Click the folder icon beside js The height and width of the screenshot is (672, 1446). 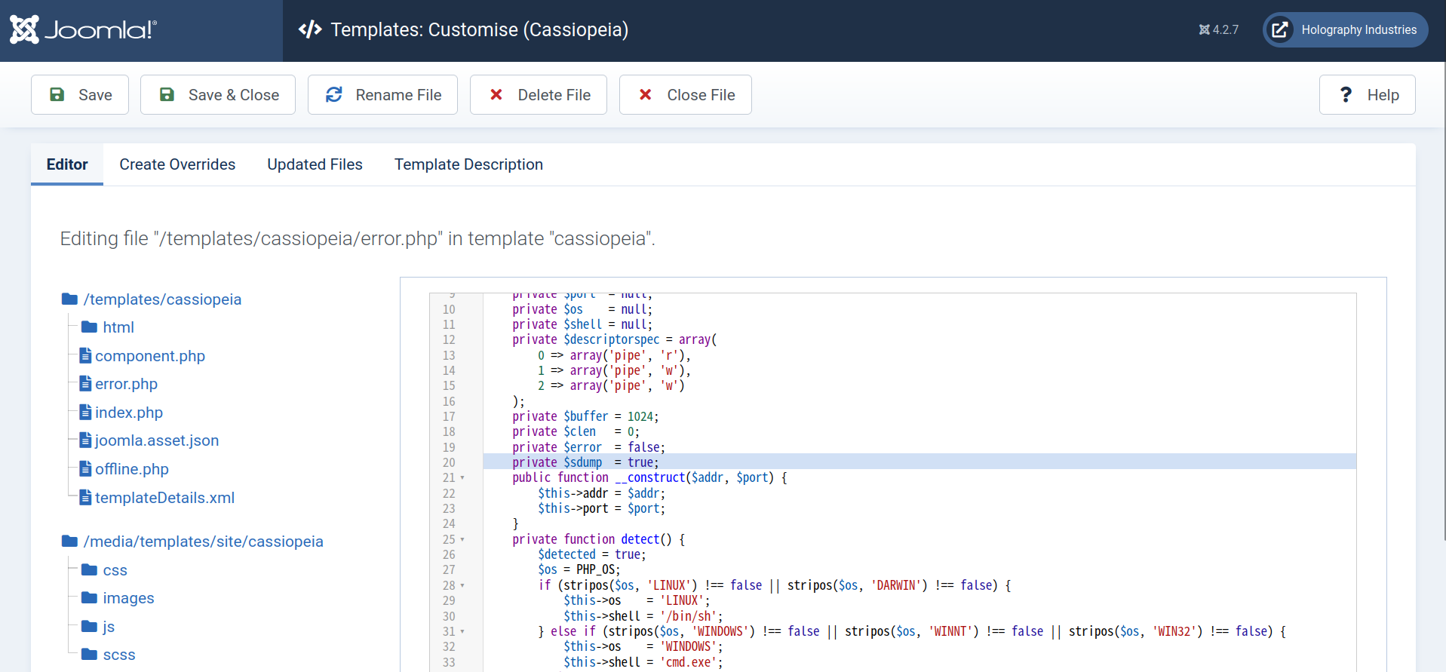click(89, 626)
